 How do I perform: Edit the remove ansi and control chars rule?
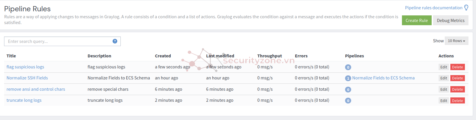[444, 89]
